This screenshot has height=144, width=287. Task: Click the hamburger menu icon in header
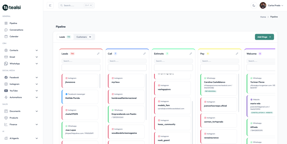click(50, 5)
